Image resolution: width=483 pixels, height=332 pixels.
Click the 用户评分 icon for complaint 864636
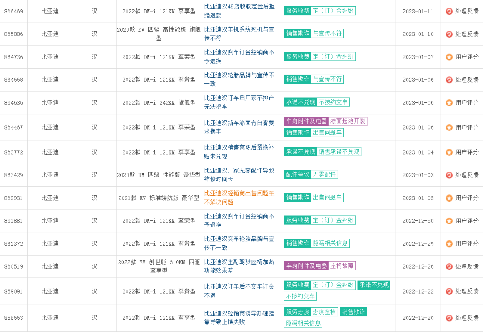coord(449,103)
